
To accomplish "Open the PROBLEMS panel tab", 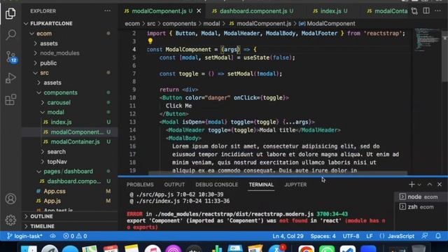I will [140, 185].
